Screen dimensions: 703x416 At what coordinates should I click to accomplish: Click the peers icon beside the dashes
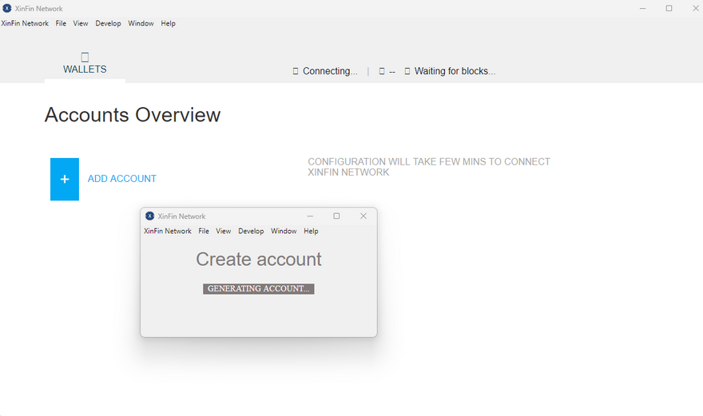(382, 71)
